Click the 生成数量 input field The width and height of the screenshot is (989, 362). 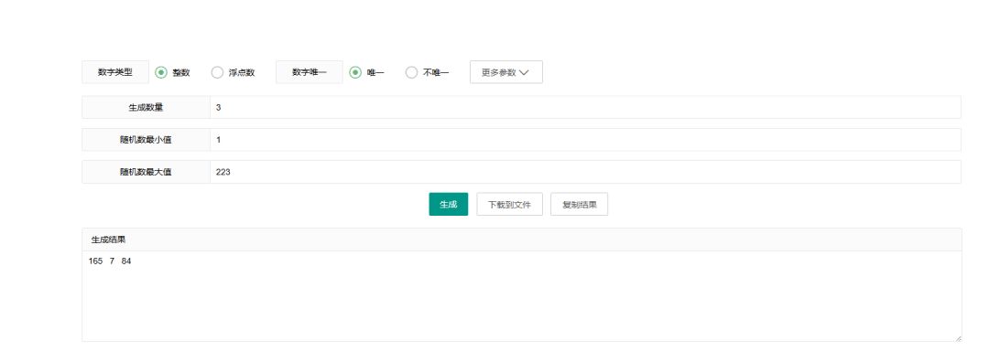click(x=584, y=107)
